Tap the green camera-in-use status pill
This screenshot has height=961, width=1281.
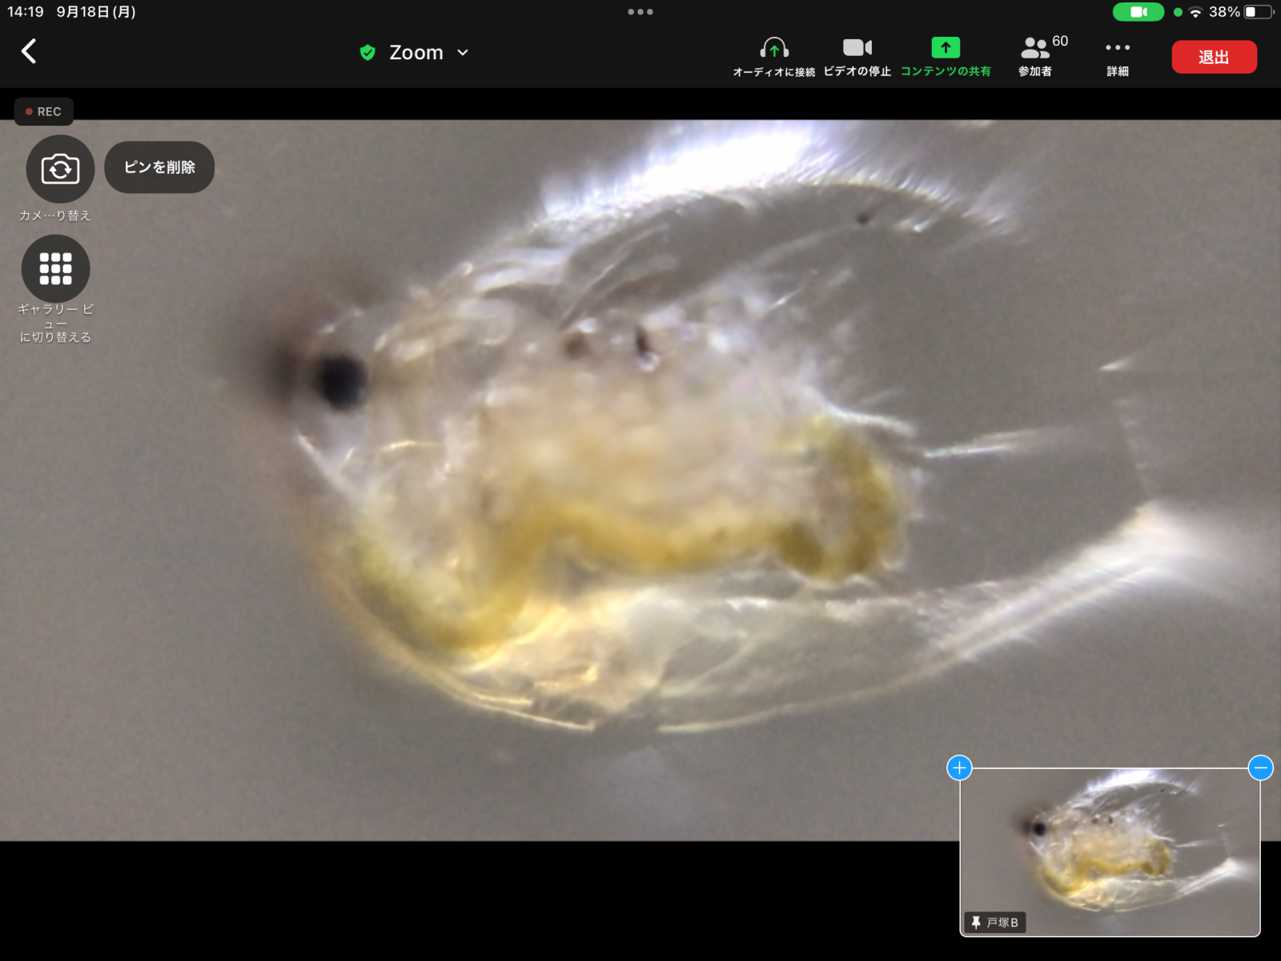pyautogui.click(x=1138, y=12)
